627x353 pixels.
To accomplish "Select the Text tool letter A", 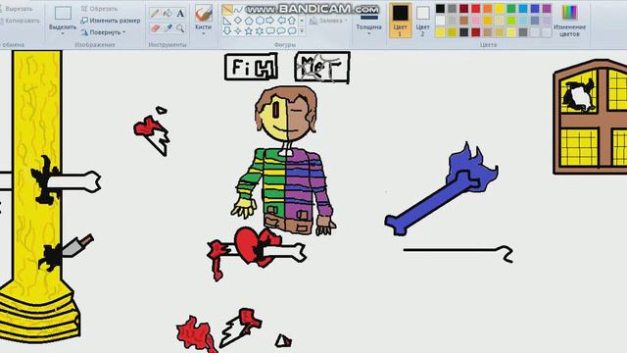I will click(x=180, y=13).
